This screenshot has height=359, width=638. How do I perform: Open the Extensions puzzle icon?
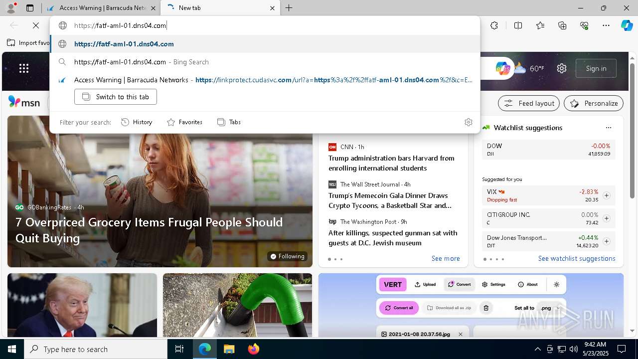tap(494, 25)
